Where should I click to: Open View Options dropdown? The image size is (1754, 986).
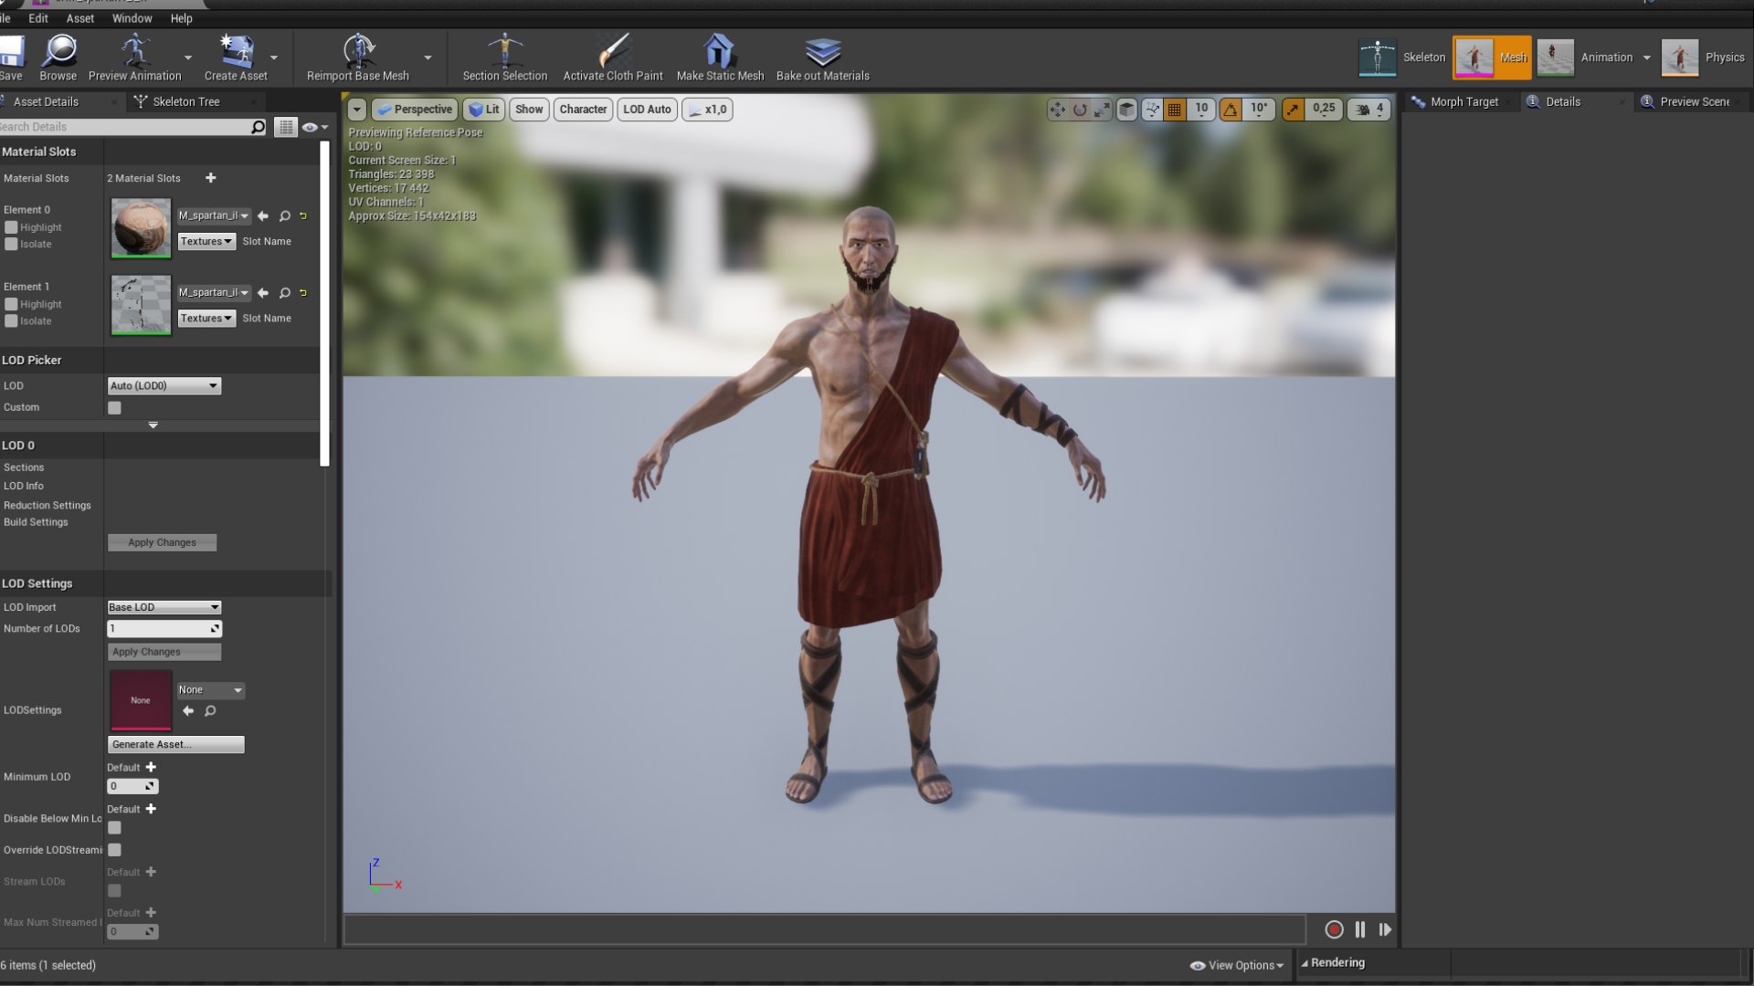(1237, 965)
